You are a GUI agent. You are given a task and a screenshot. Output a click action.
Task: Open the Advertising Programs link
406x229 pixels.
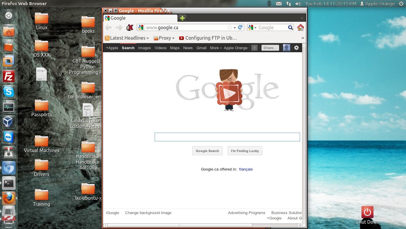(x=247, y=213)
